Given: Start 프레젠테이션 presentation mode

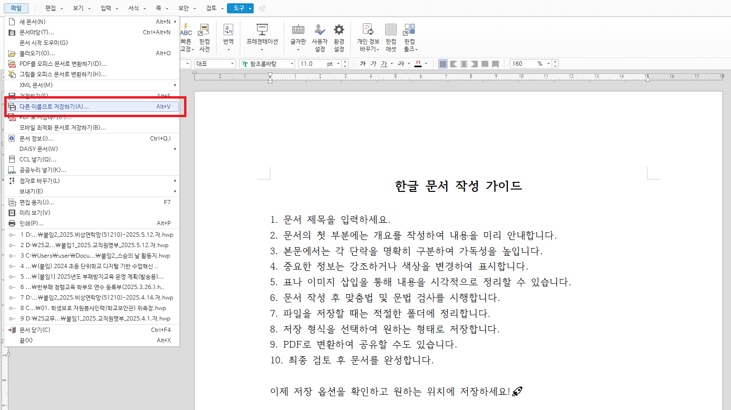Looking at the screenshot, I should click(x=262, y=37).
